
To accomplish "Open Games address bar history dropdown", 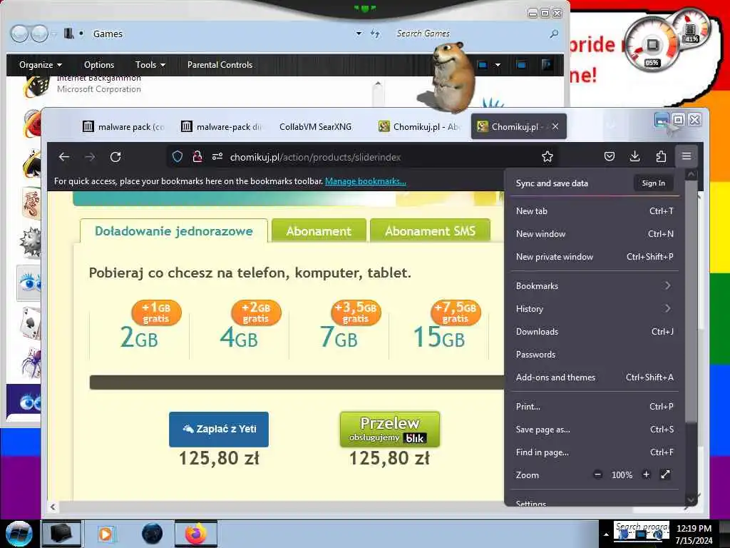I will click(359, 34).
